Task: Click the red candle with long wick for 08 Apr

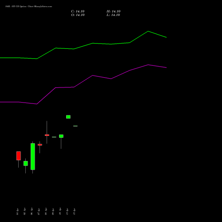Action: [47, 135]
